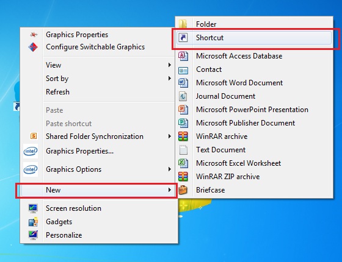This screenshot has height=262, width=342.
Task: Click the Word document icon
Action: coord(183,83)
